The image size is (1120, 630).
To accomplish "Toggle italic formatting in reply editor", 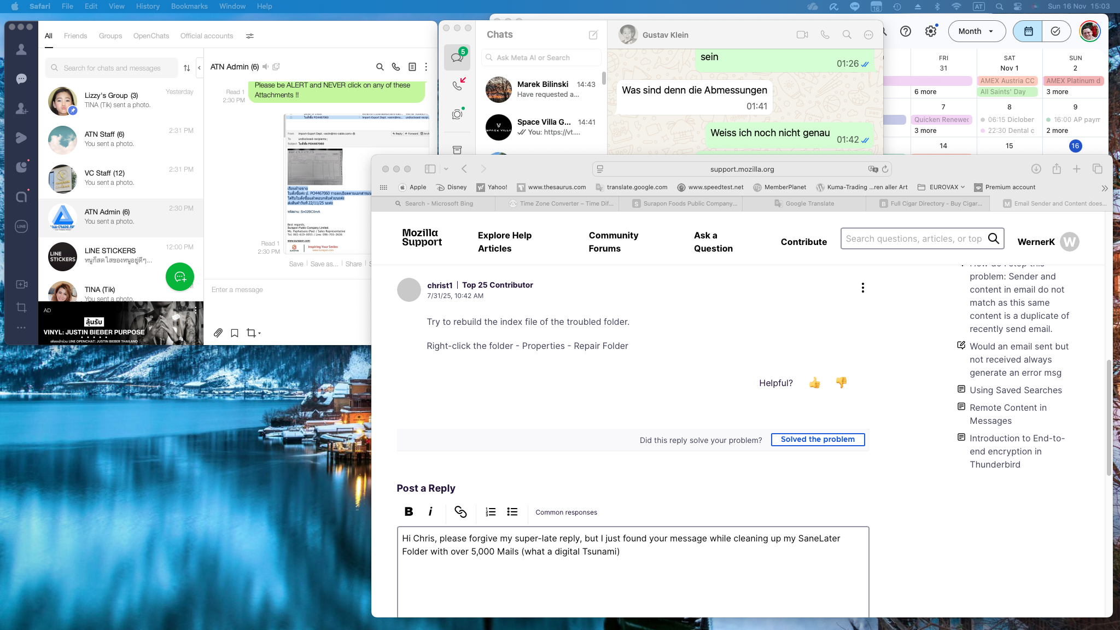I will coord(430,512).
